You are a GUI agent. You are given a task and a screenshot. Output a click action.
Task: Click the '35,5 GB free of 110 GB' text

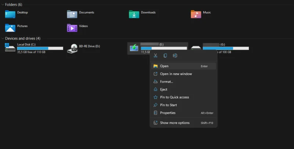pyautogui.click(x=31, y=52)
